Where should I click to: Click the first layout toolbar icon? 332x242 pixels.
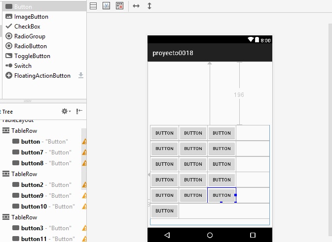(93, 6)
